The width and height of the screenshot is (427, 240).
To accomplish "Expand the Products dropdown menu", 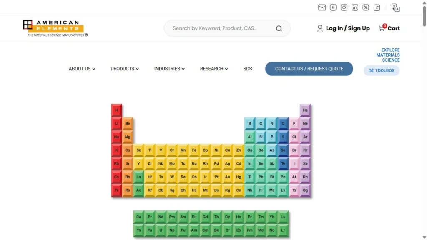I will click(x=124, y=69).
